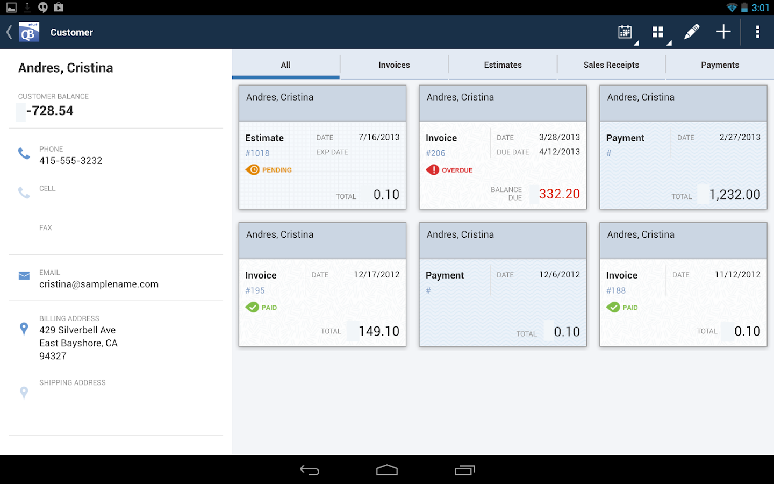Create a new transaction with the plus icon

coord(723,32)
